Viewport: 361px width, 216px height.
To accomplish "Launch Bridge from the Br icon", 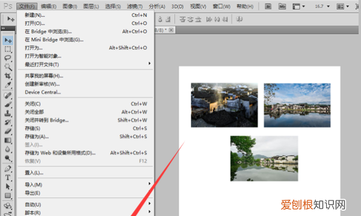I will (x=268, y=7).
